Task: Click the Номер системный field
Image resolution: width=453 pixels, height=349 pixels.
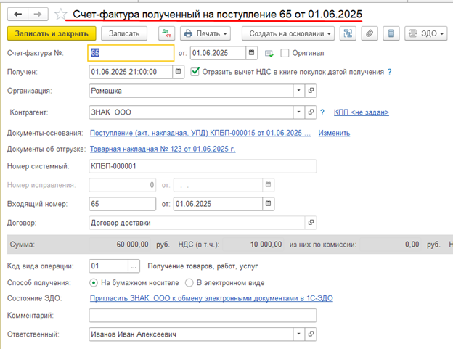Action: pos(203,166)
